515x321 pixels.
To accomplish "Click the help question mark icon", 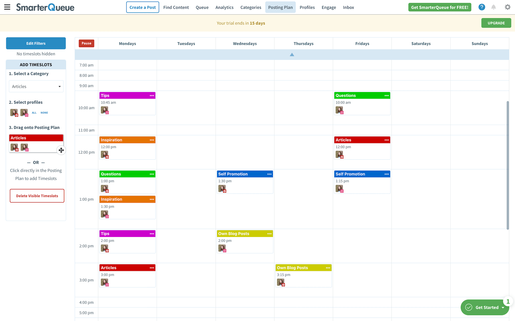I will 481,7.
